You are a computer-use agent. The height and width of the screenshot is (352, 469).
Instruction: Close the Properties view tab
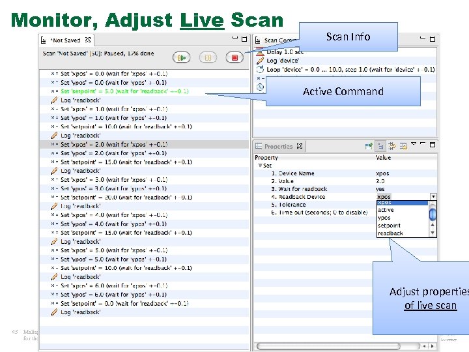pos(300,146)
